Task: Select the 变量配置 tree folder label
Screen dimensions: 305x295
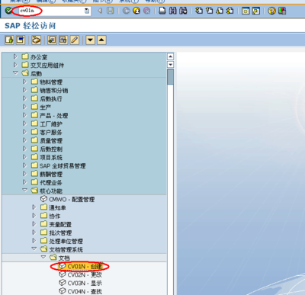Action: [60, 224]
